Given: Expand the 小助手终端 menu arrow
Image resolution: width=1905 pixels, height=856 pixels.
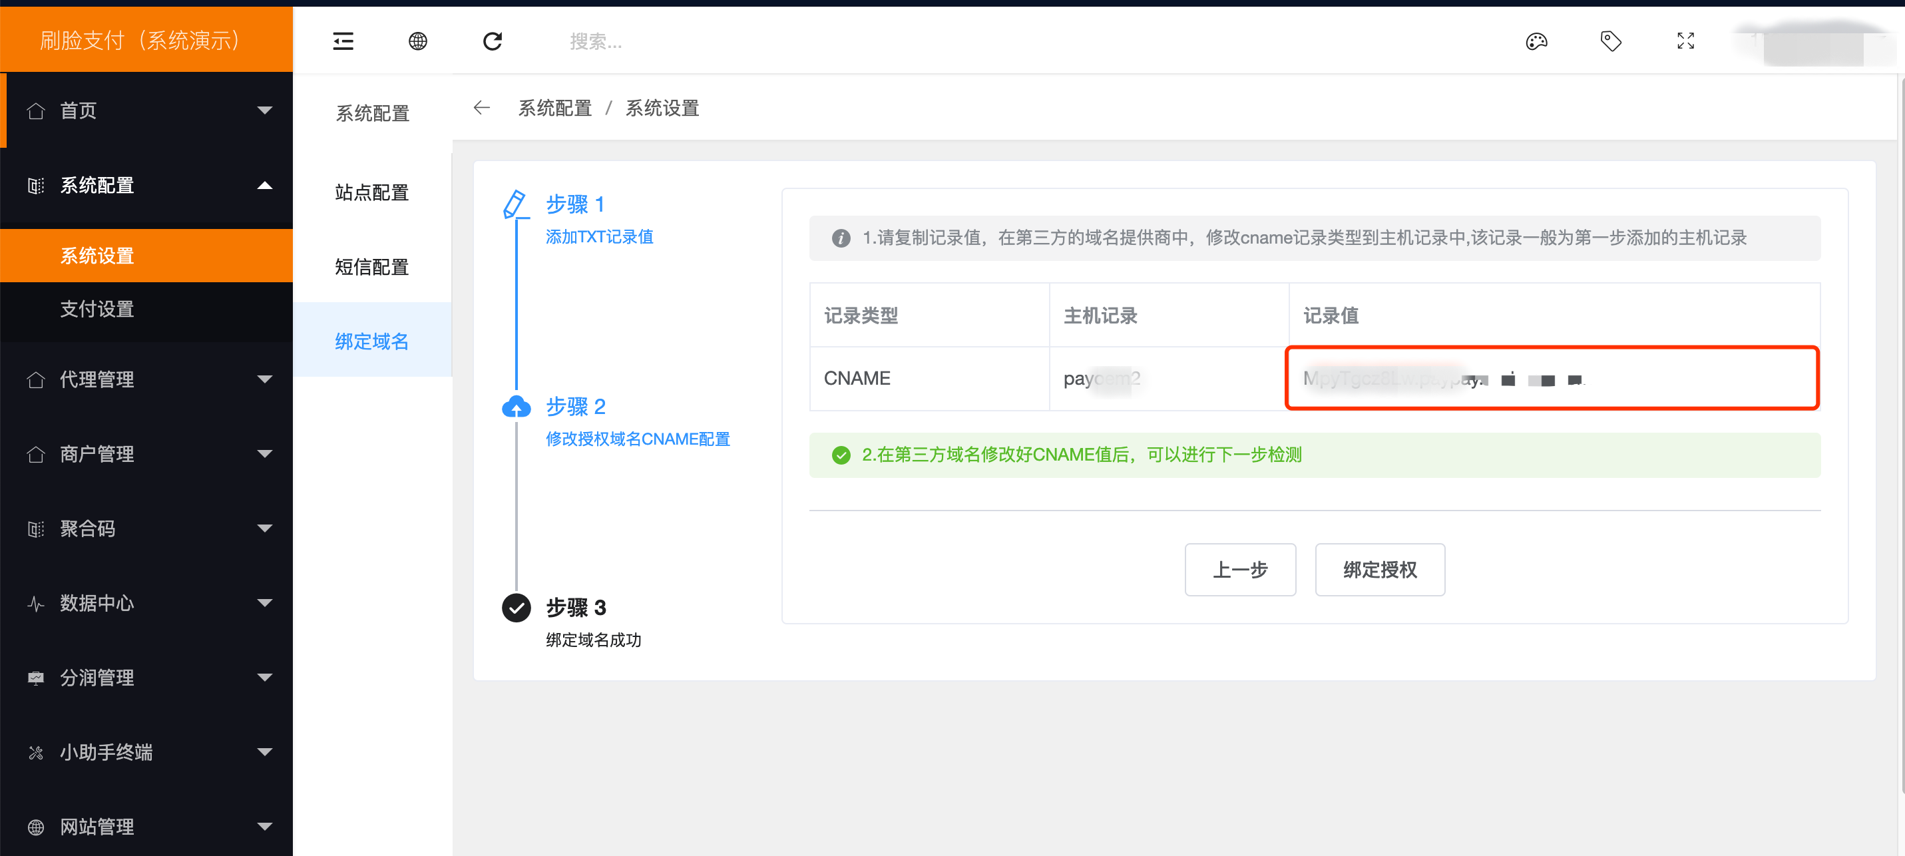Looking at the screenshot, I should 264,752.
